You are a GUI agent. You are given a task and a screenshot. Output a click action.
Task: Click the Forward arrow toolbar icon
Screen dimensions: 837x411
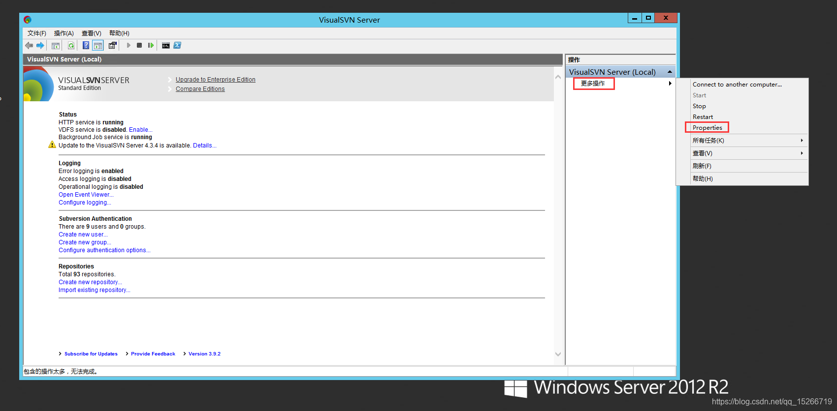tap(40, 45)
